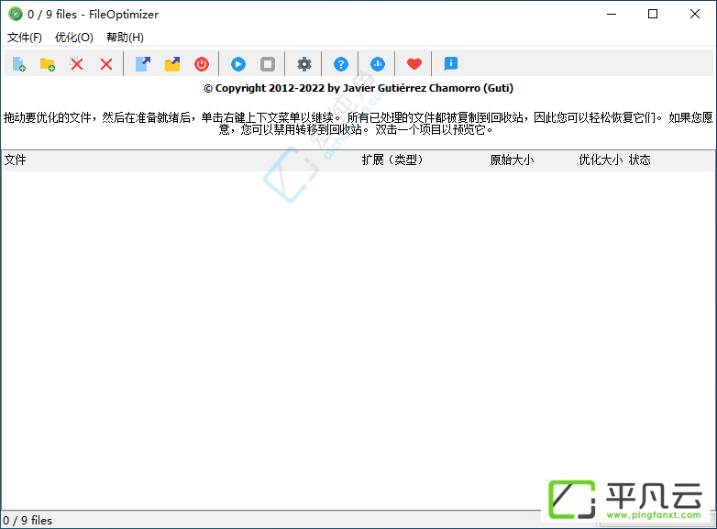Sort by the 扩展（类型） column header
The width and height of the screenshot is (717, 529).
[392, 160]
